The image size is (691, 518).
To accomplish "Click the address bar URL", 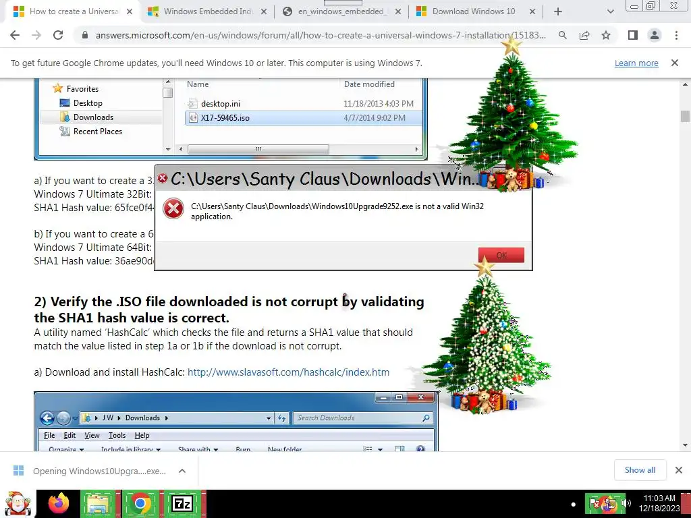I will (321, 35).
